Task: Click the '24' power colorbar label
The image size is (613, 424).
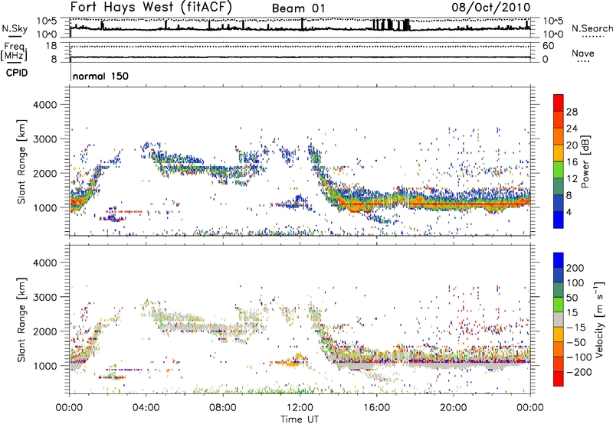Action: point(572,129)
